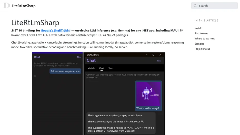Click the 'What is in this image?' caption
240x135 pixels.
point(148,108)
